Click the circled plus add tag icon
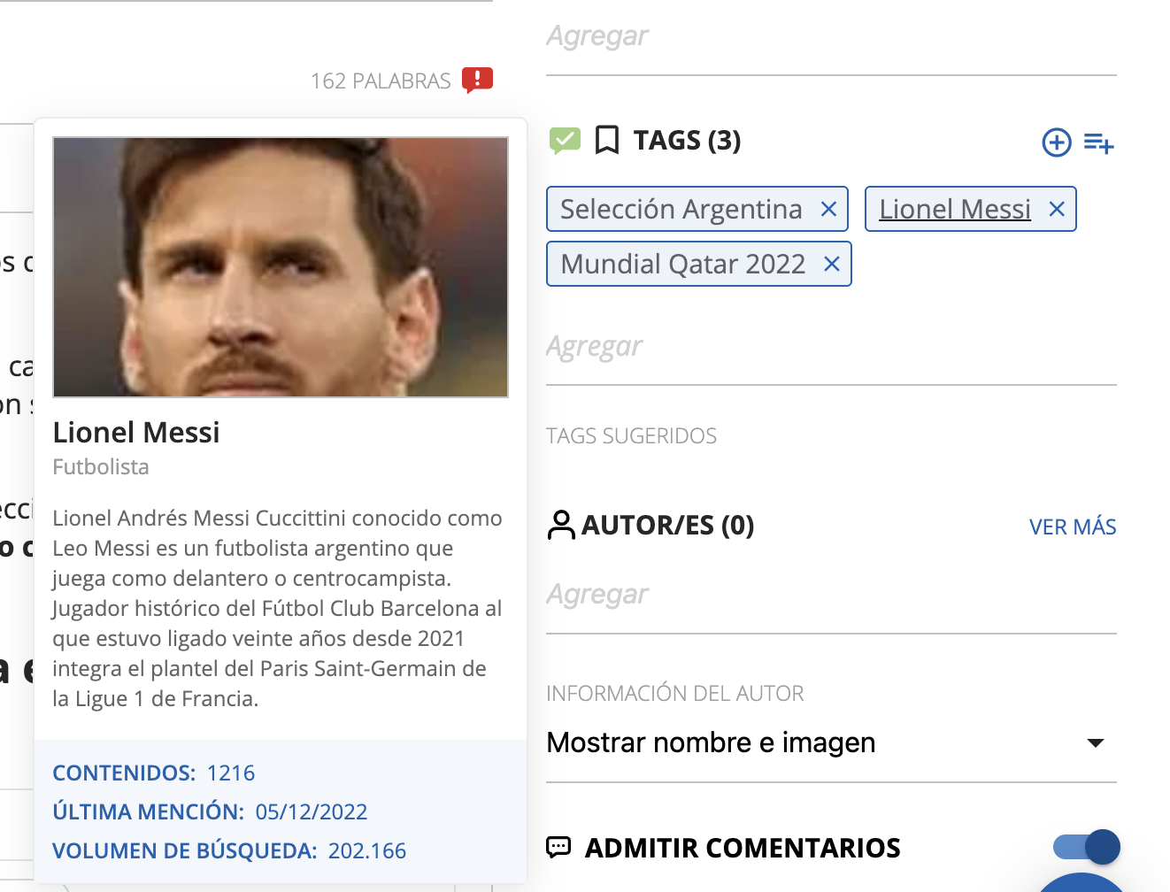 point(1056,142)
